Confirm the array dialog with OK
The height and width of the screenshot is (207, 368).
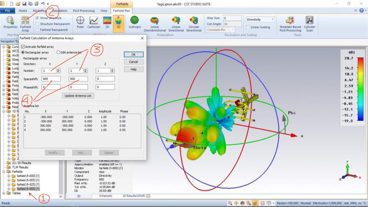pyautogui.click(x=133, y=54)
